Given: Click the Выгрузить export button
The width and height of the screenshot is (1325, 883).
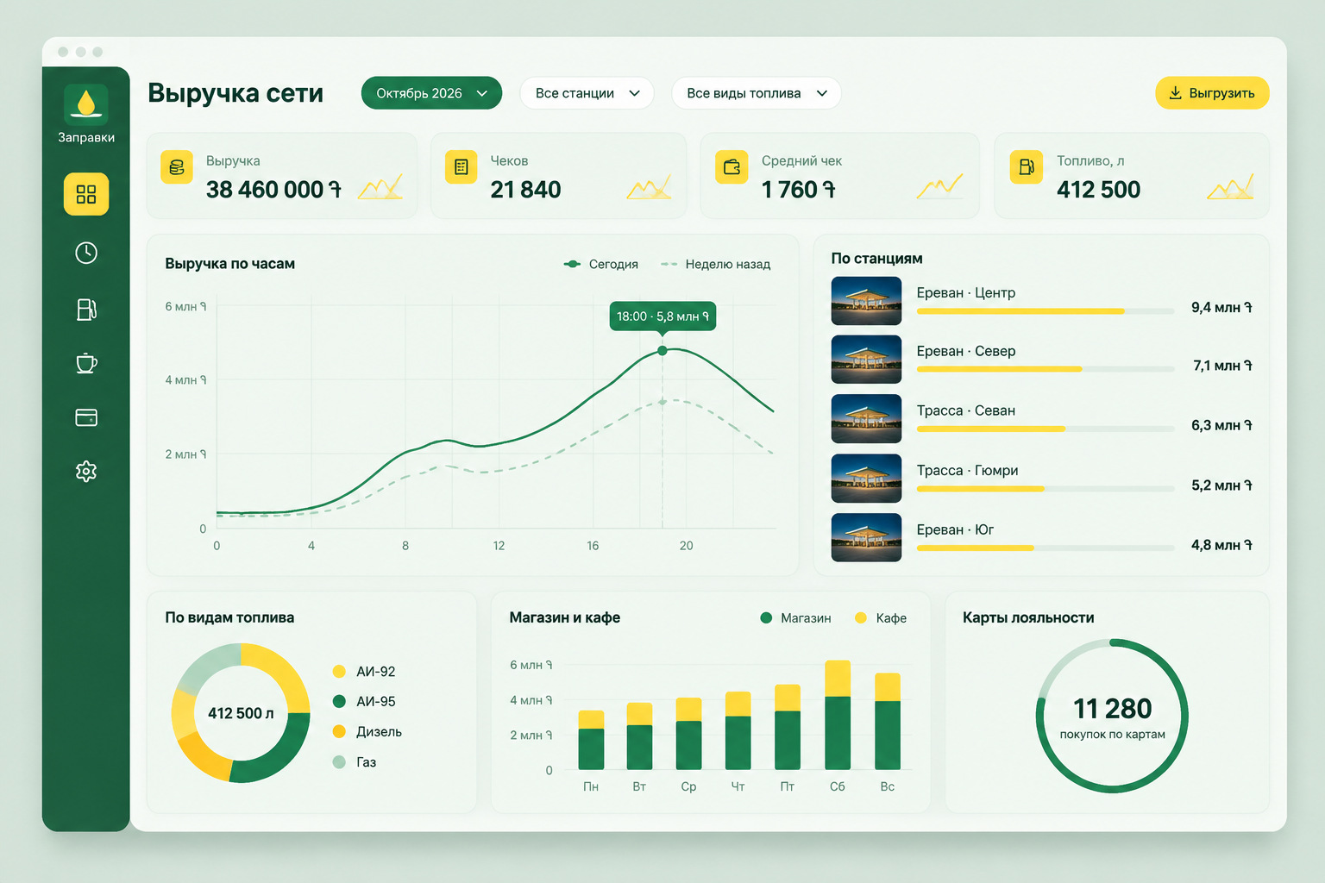Looking at the screenshot, I should coord(1212,93).
